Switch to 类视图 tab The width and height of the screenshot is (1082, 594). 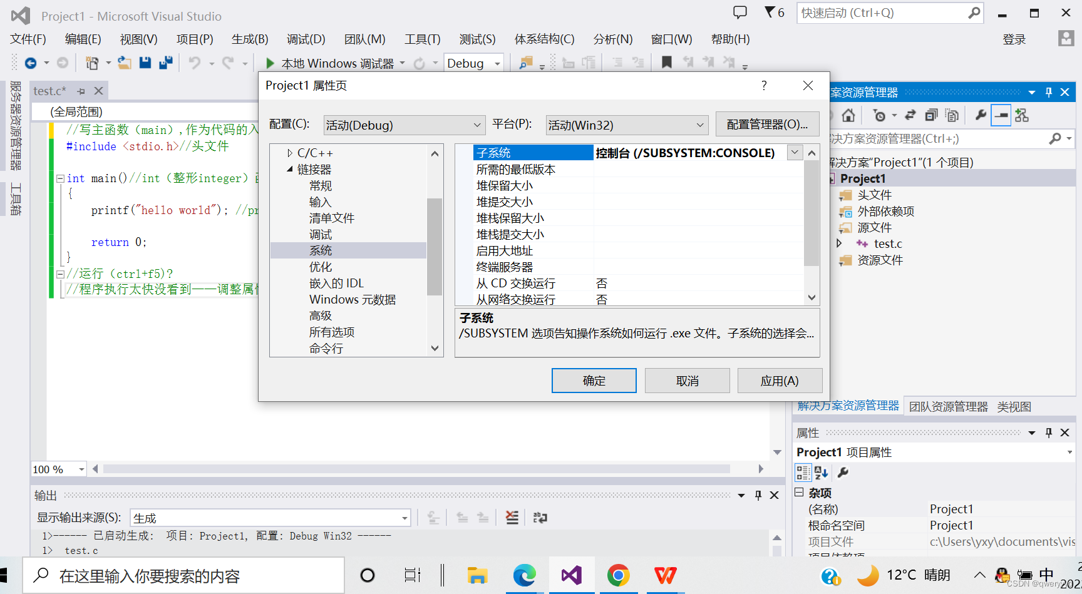1014,407
